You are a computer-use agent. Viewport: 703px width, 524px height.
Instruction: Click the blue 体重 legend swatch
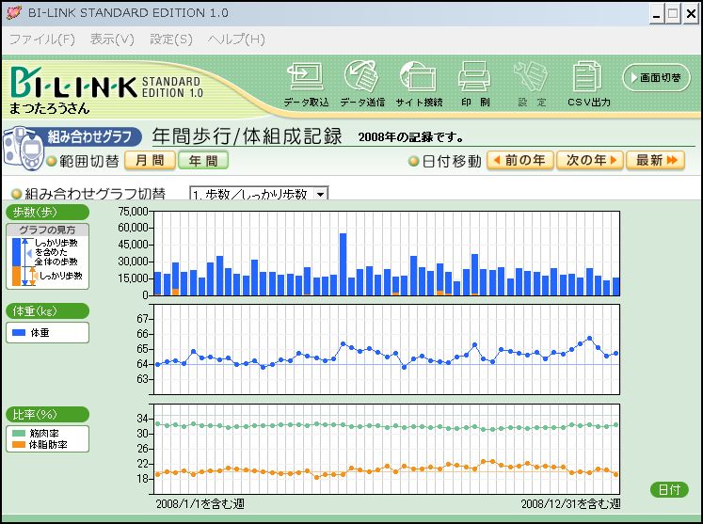(x=19, y=333)
